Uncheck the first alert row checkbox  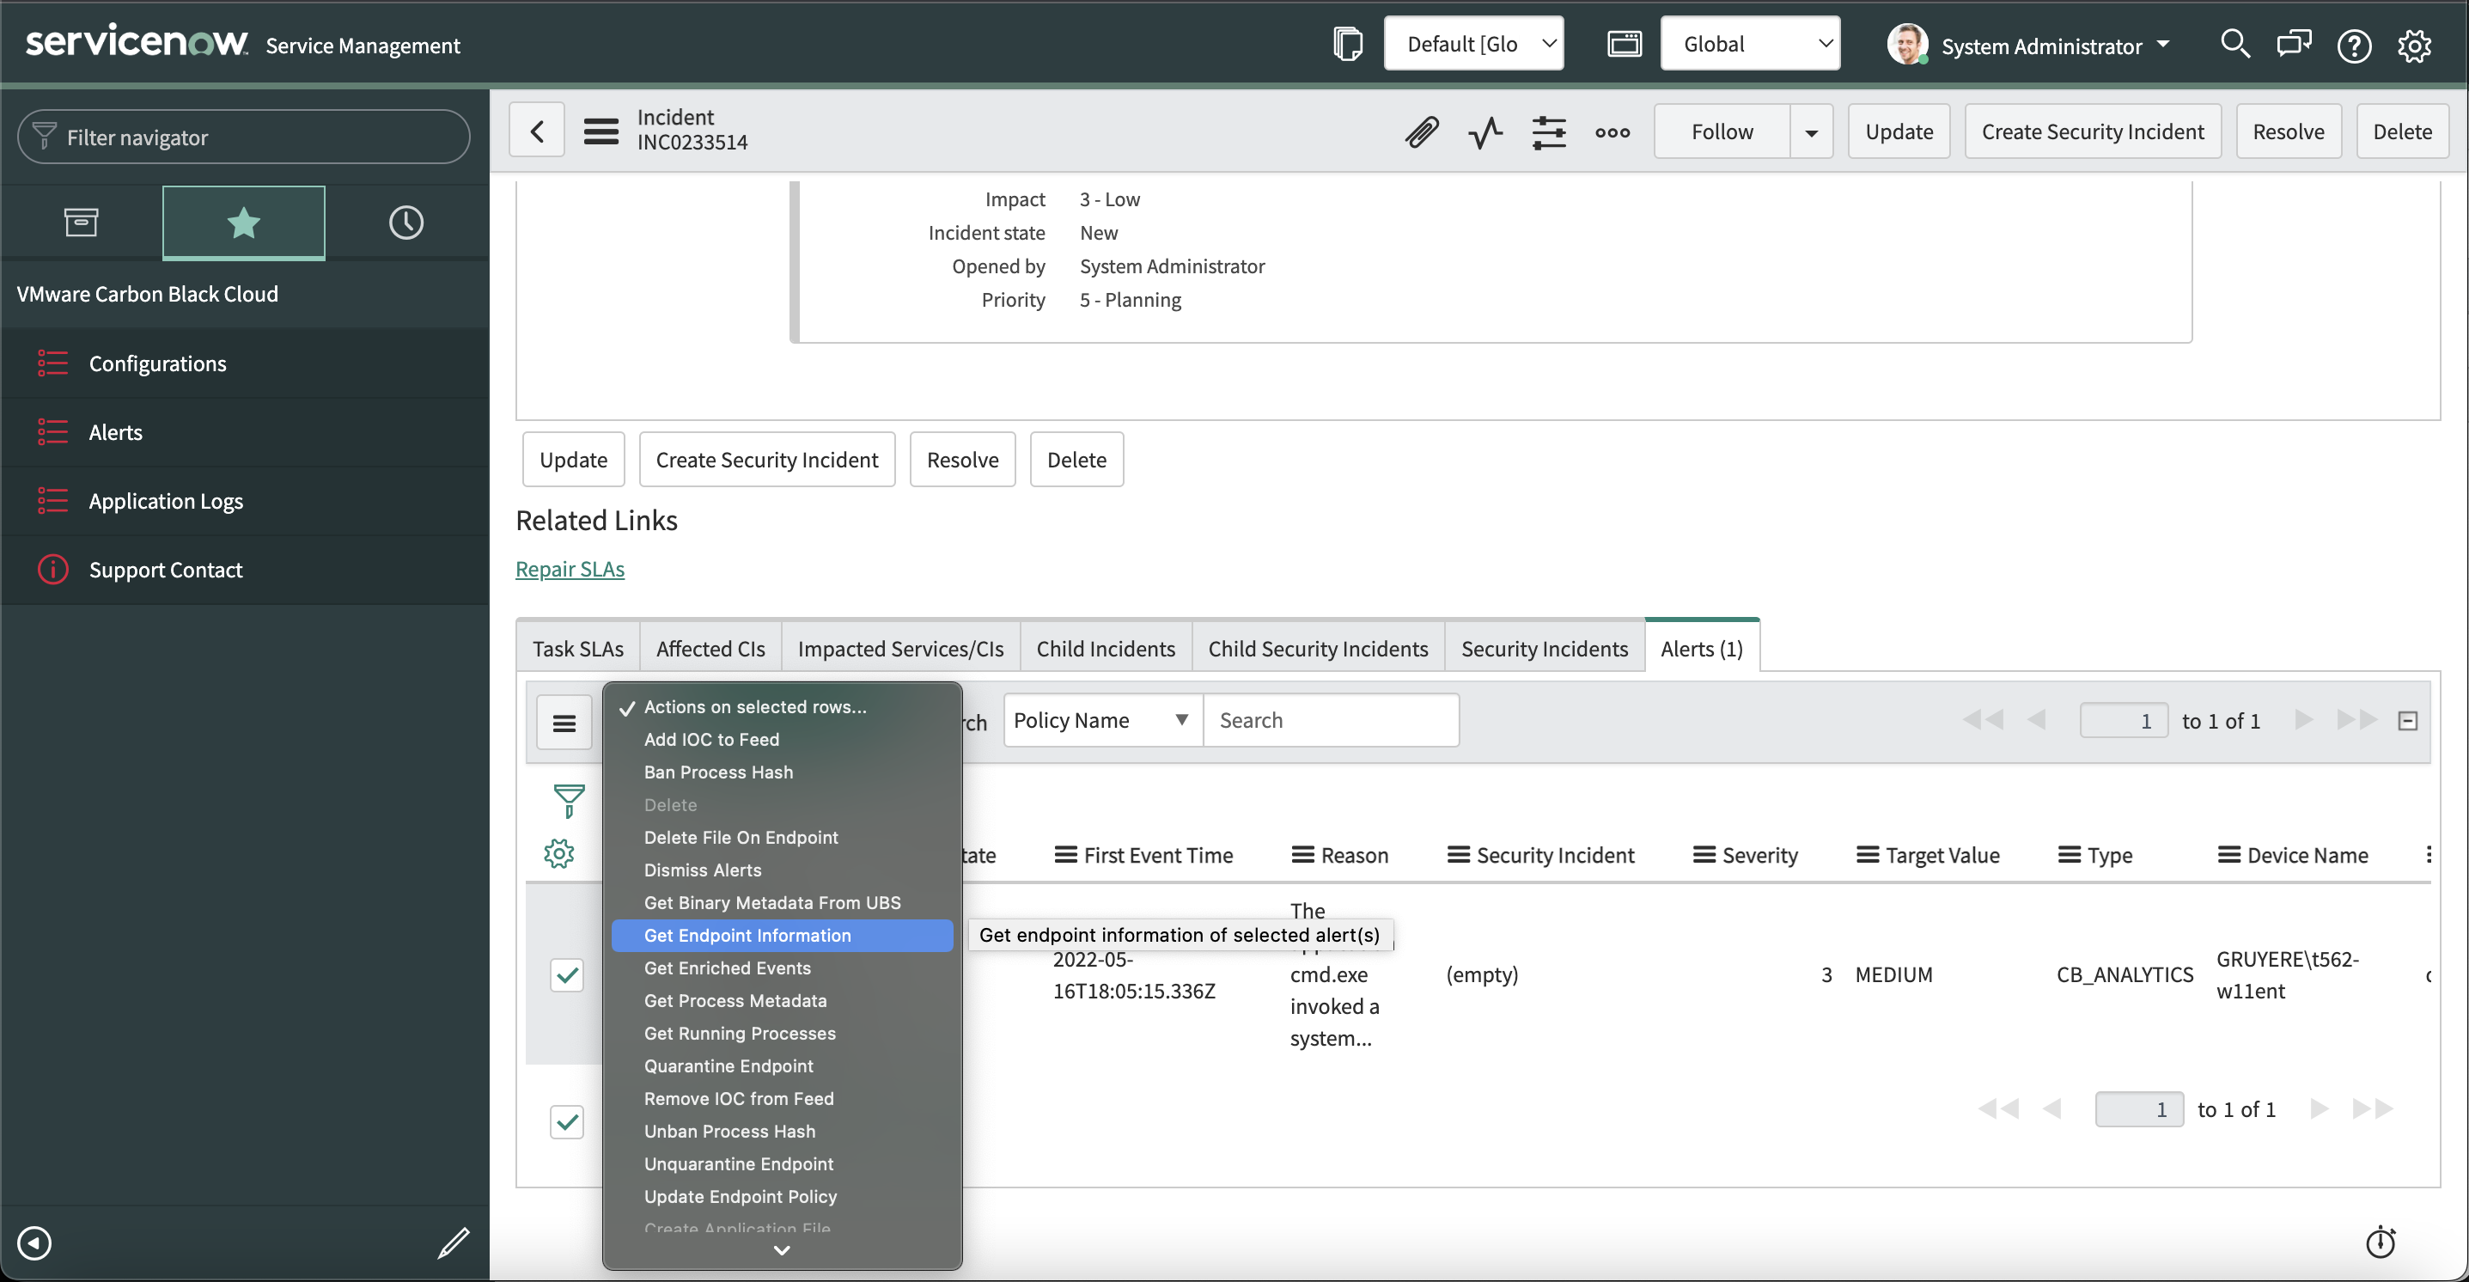click(x=566, y=974)
